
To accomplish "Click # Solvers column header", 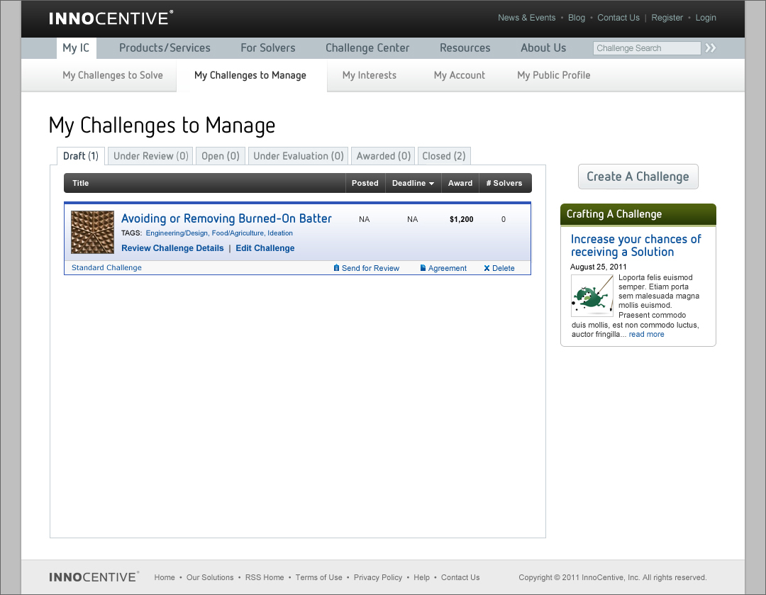I will [504, 183].
